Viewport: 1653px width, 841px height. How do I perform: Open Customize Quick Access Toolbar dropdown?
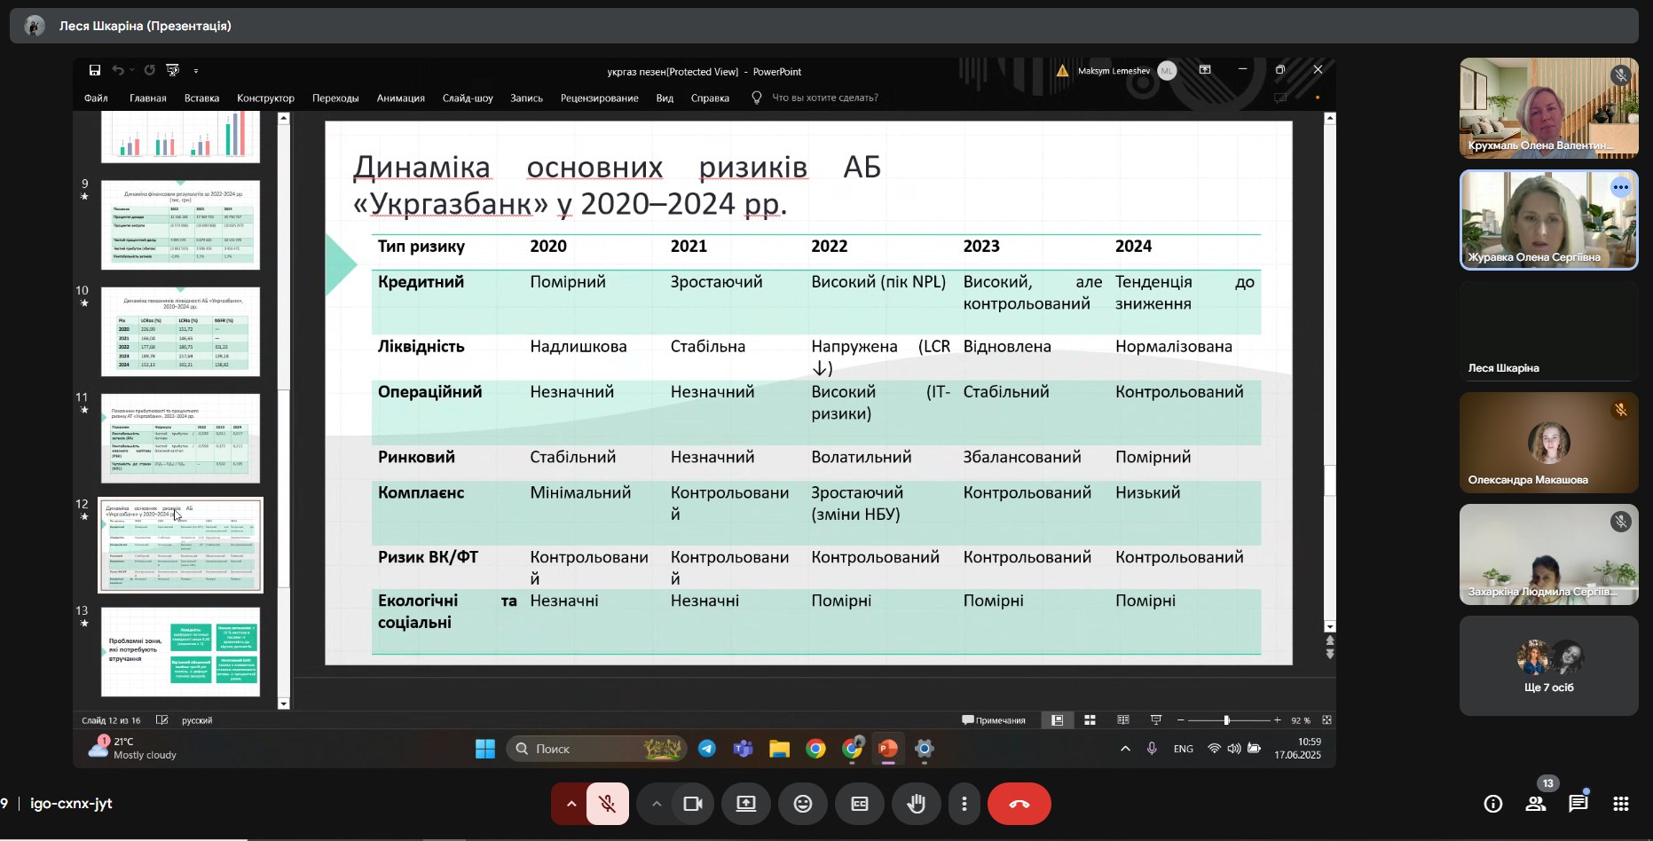196,71
